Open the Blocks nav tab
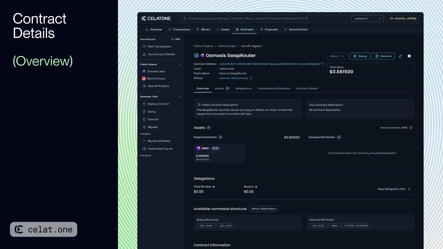 coord(203,29)
